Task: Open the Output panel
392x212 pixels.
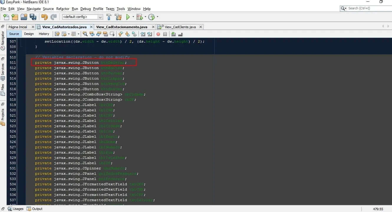Action: 34,209
